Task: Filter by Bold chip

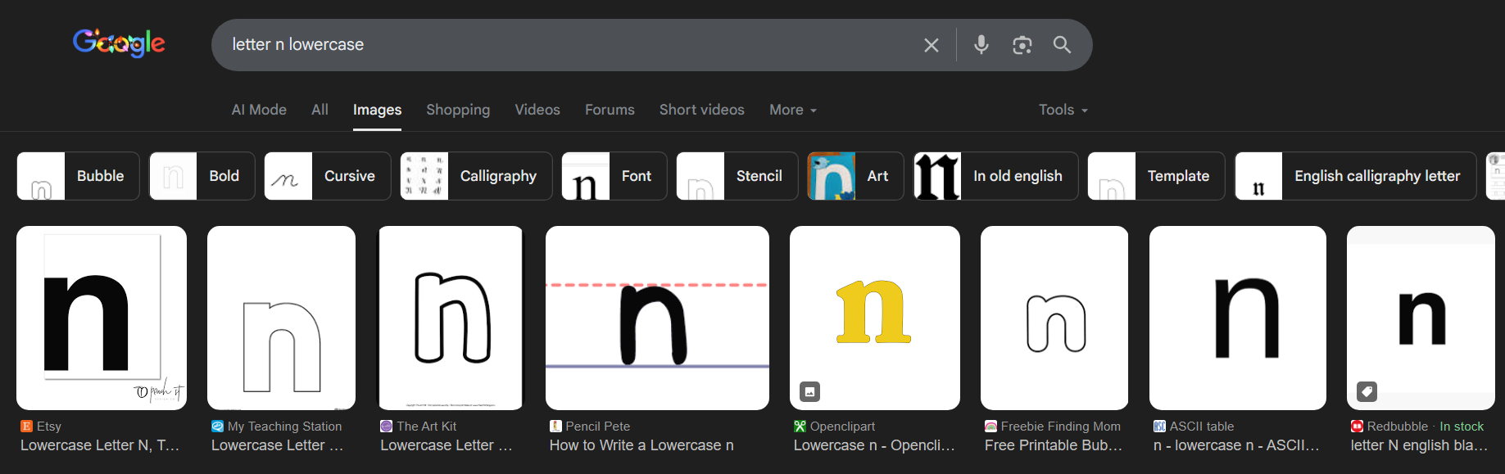Action: [x=202, y=176]
